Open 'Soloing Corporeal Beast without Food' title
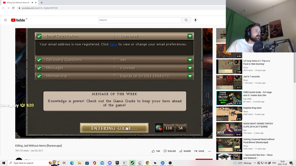Image resolution: width=296 pixels, height=166 pixels. 259,141
